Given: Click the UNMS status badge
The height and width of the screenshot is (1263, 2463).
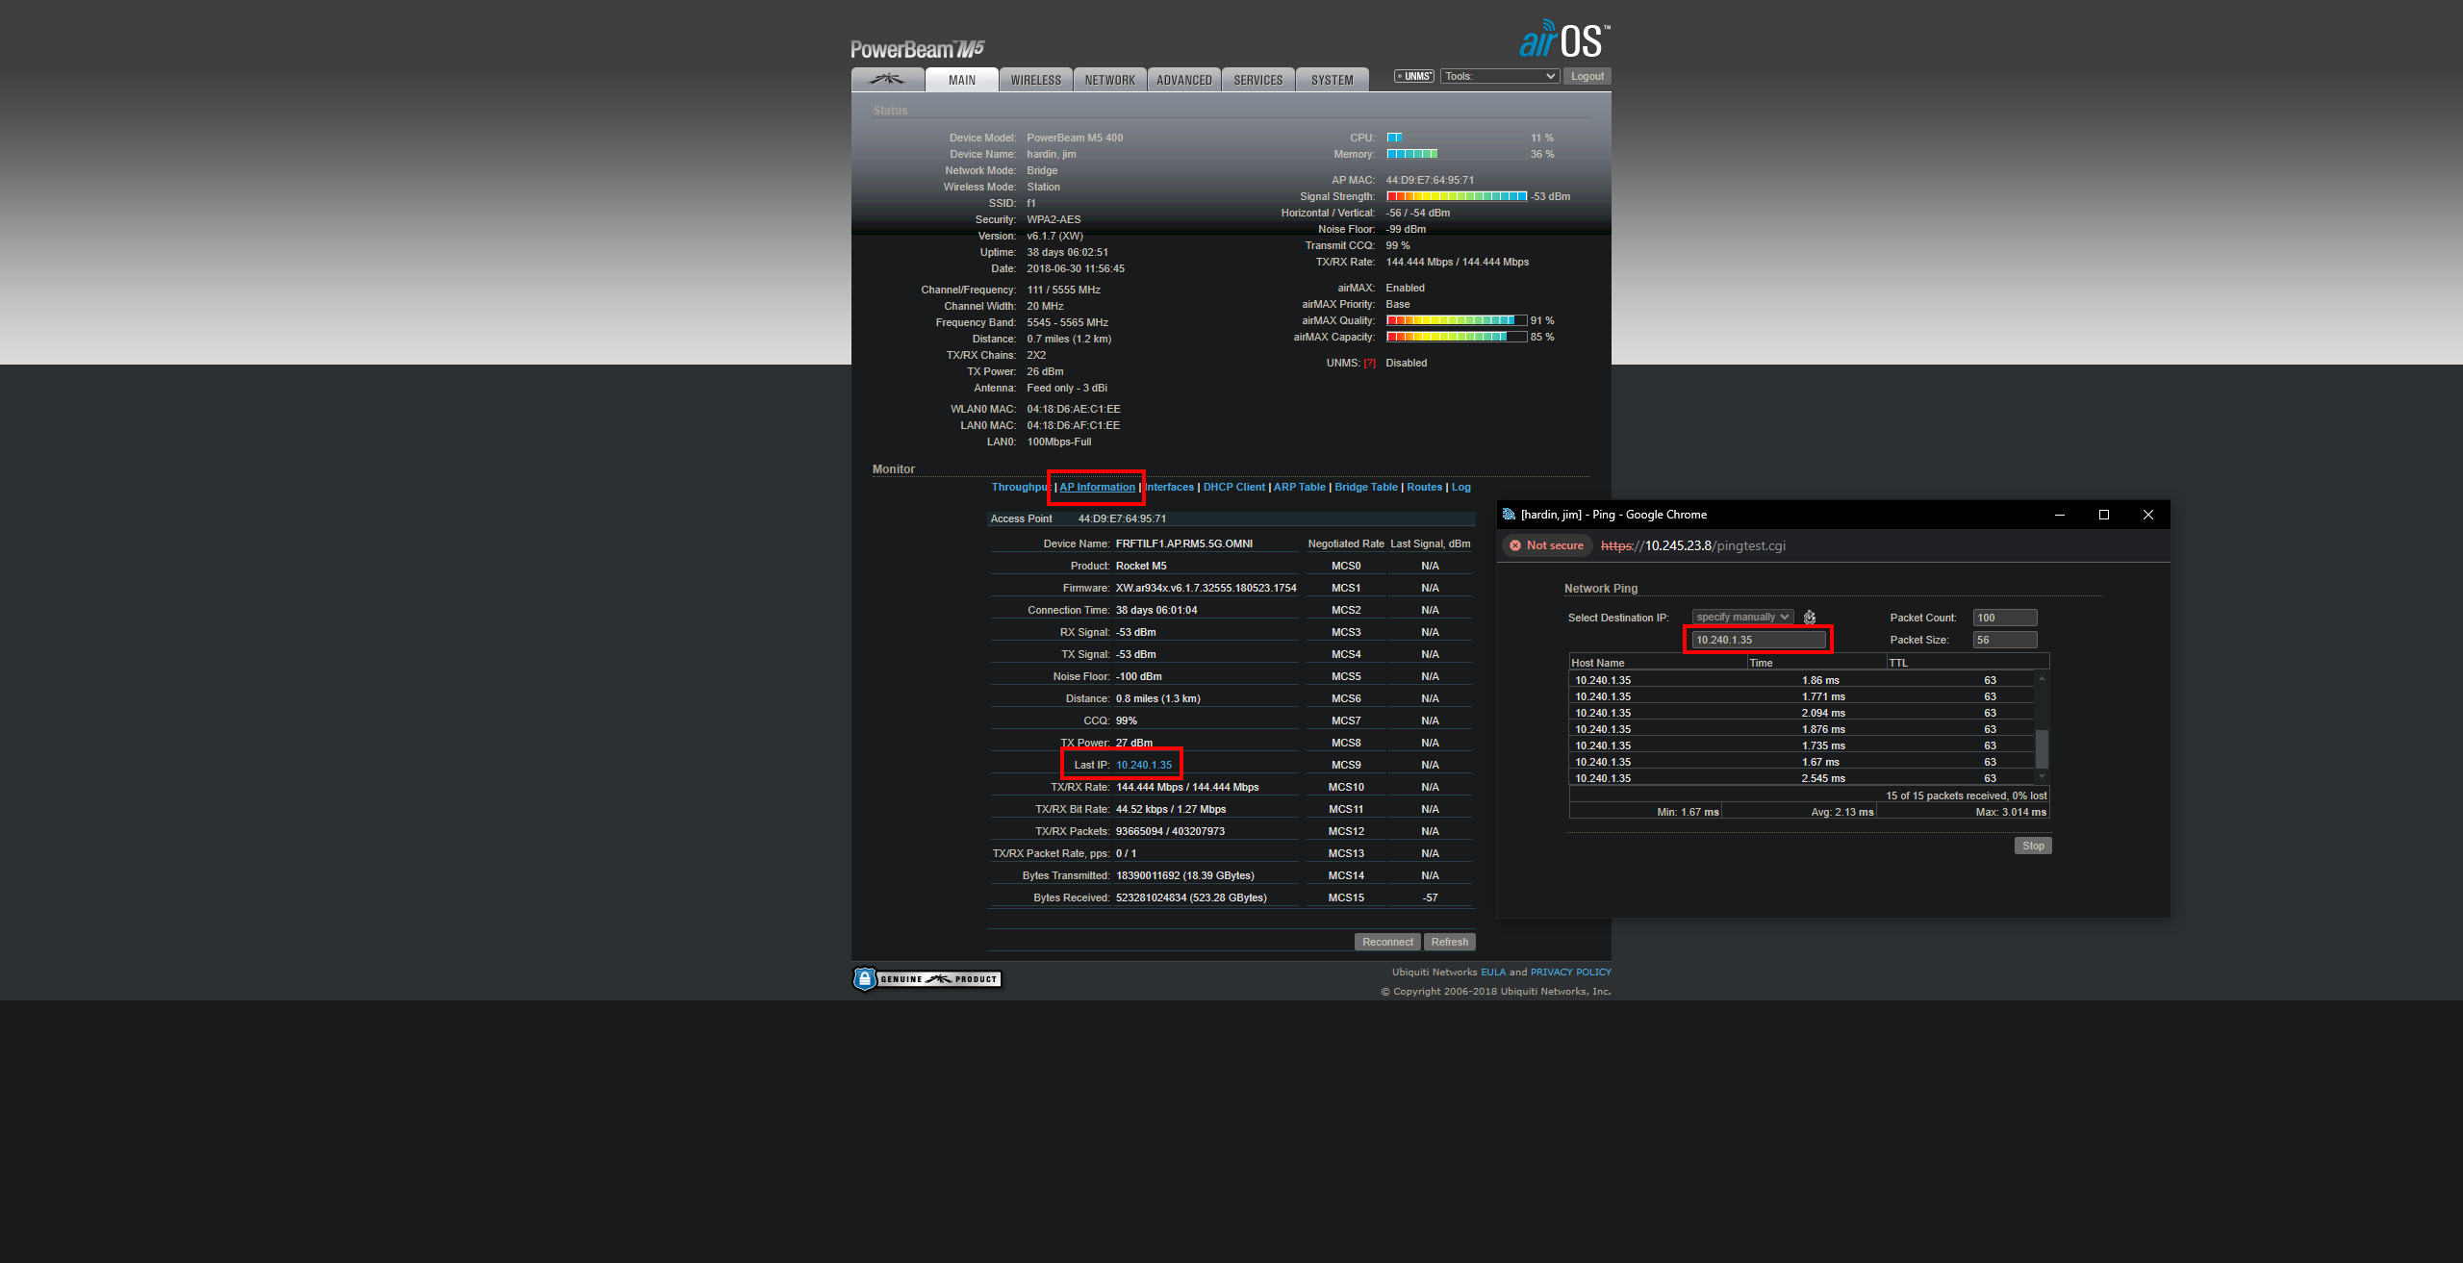Looking at the screenshot, I should (1414, 77).
